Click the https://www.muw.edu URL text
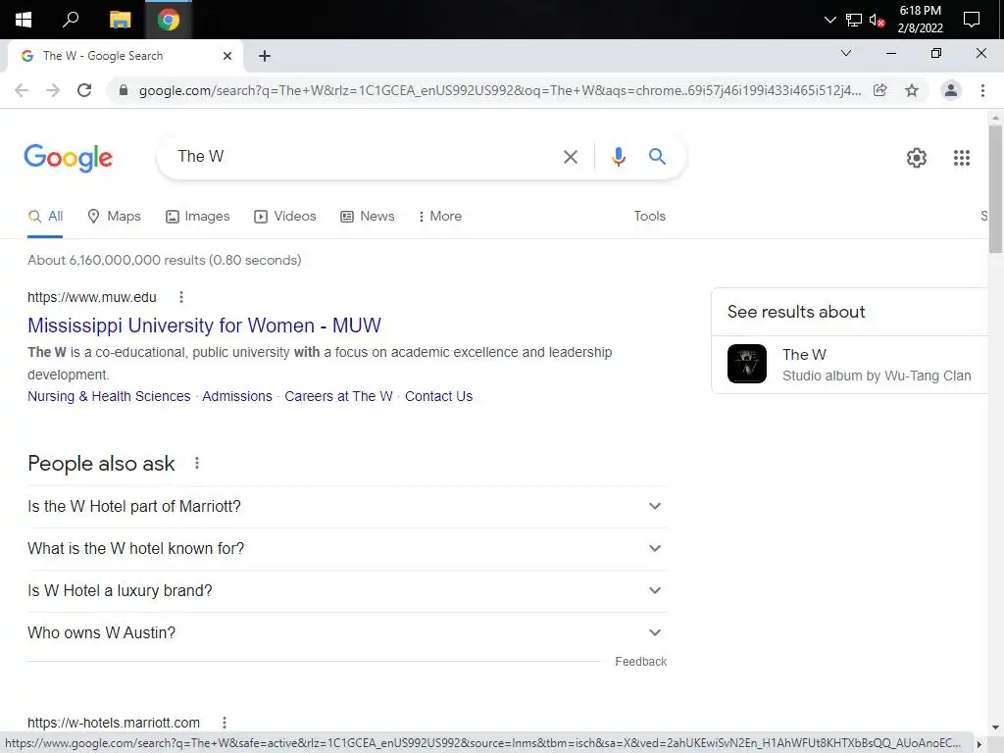This screenshot has height=753, width=1004. (91, 297)
